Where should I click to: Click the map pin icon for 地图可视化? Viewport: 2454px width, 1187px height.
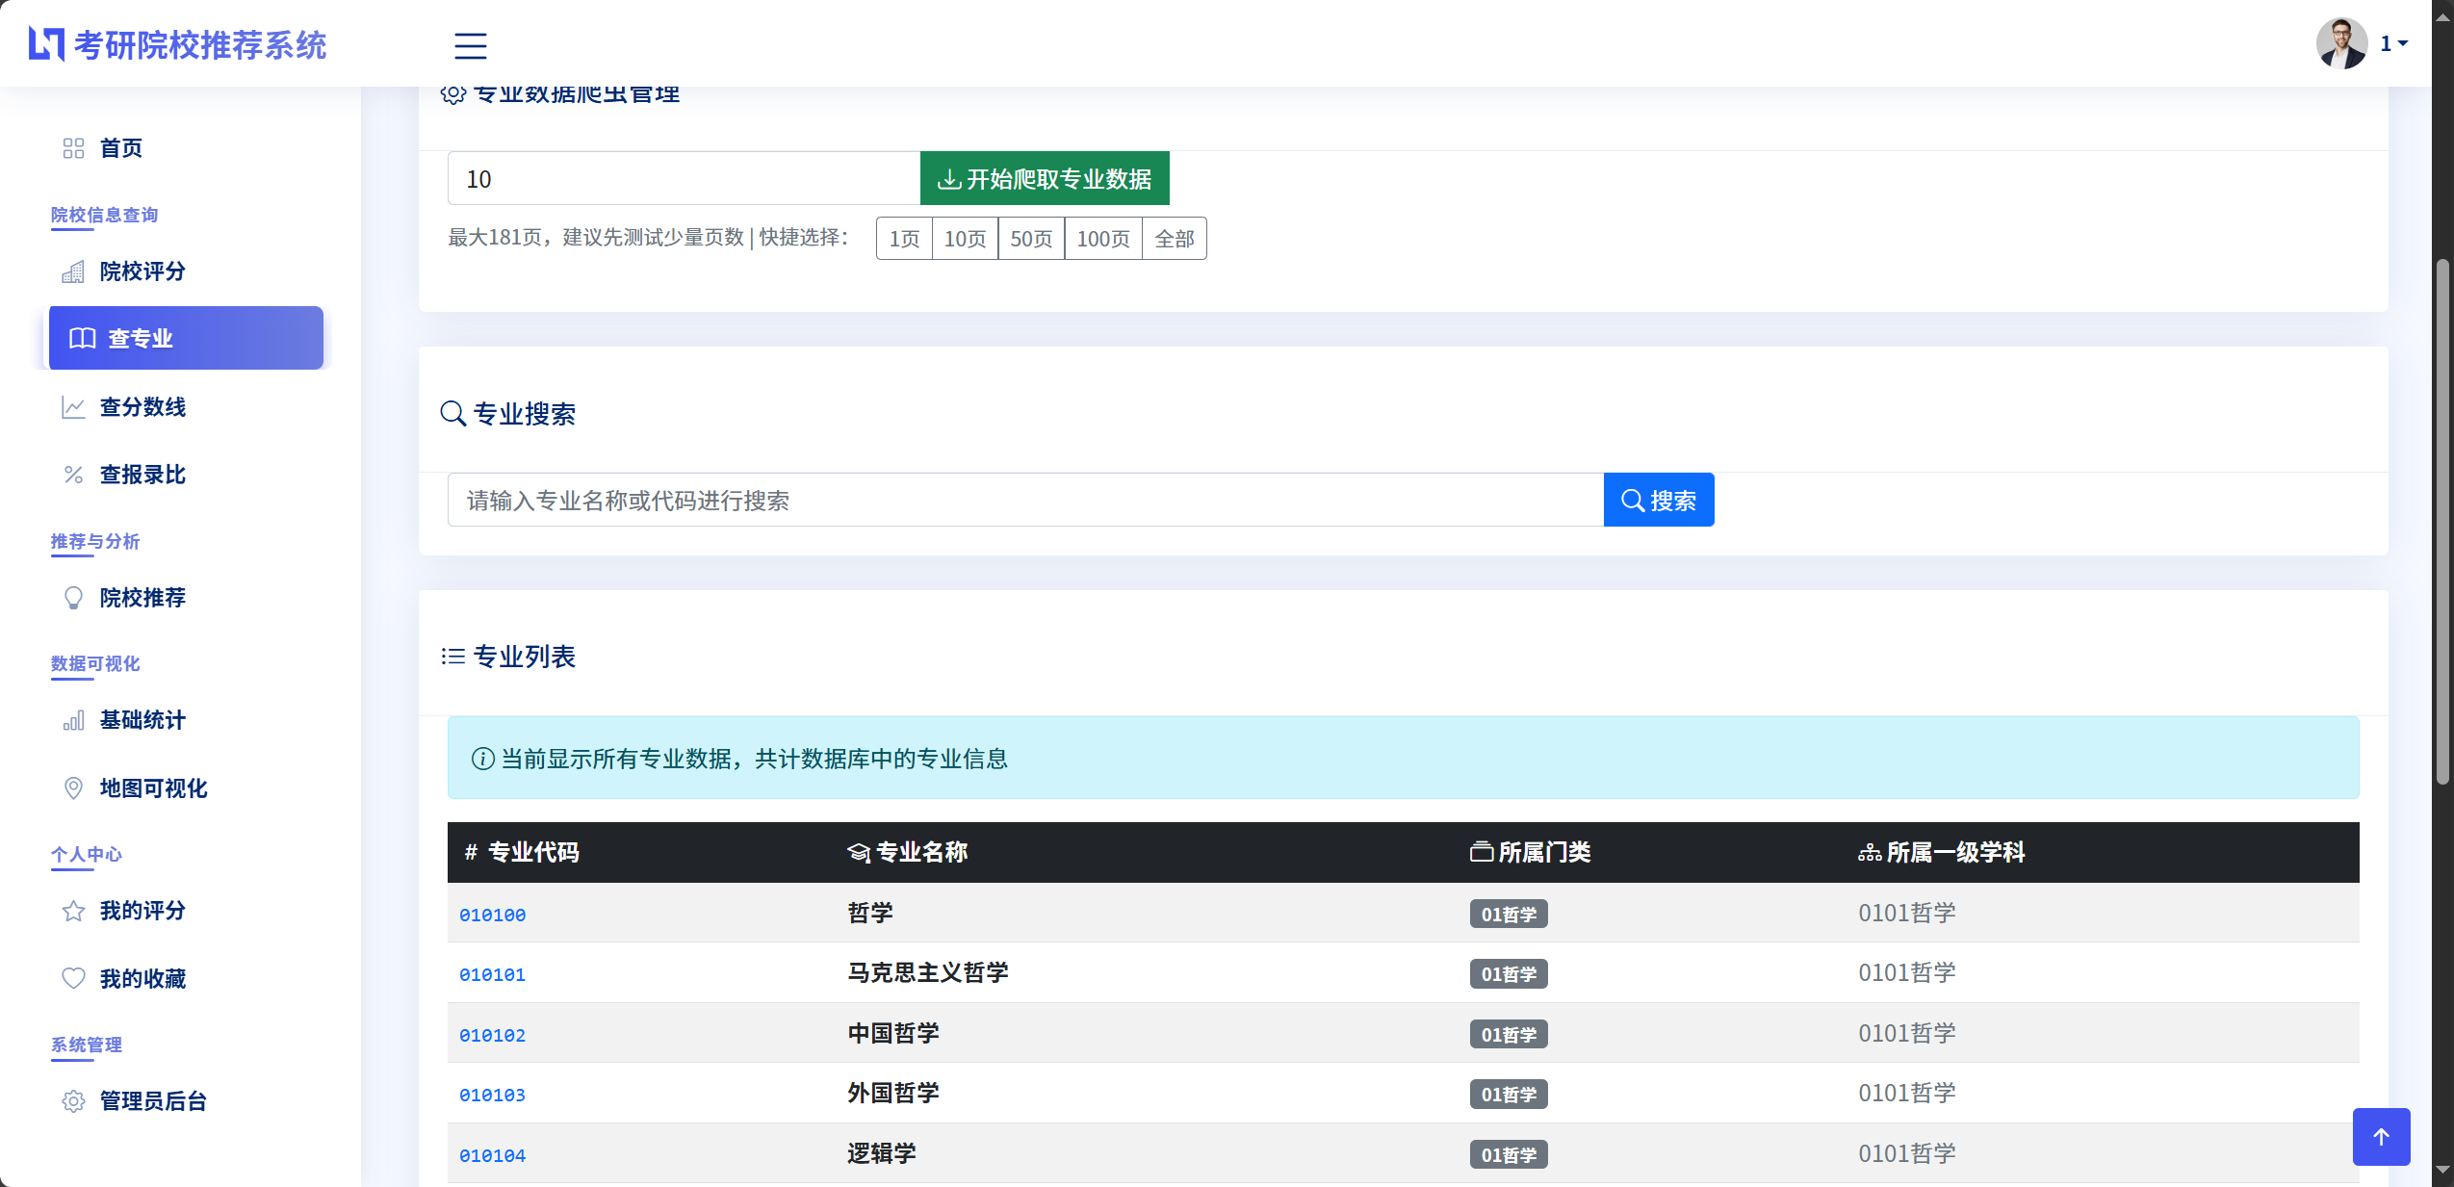coord(73,787)
